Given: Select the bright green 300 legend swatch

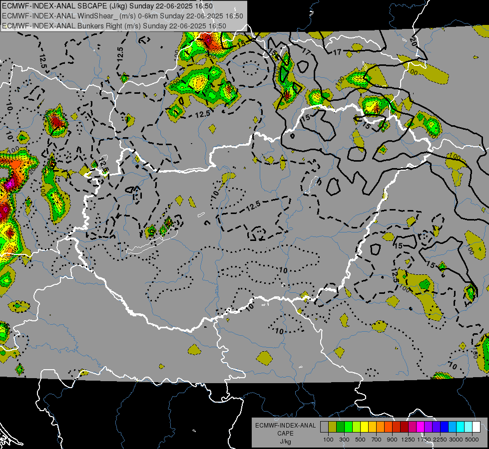Looking at the screenshot, I should [348, 427].
